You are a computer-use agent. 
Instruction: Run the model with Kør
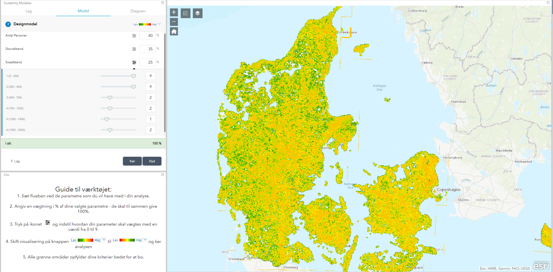point(132,161)
